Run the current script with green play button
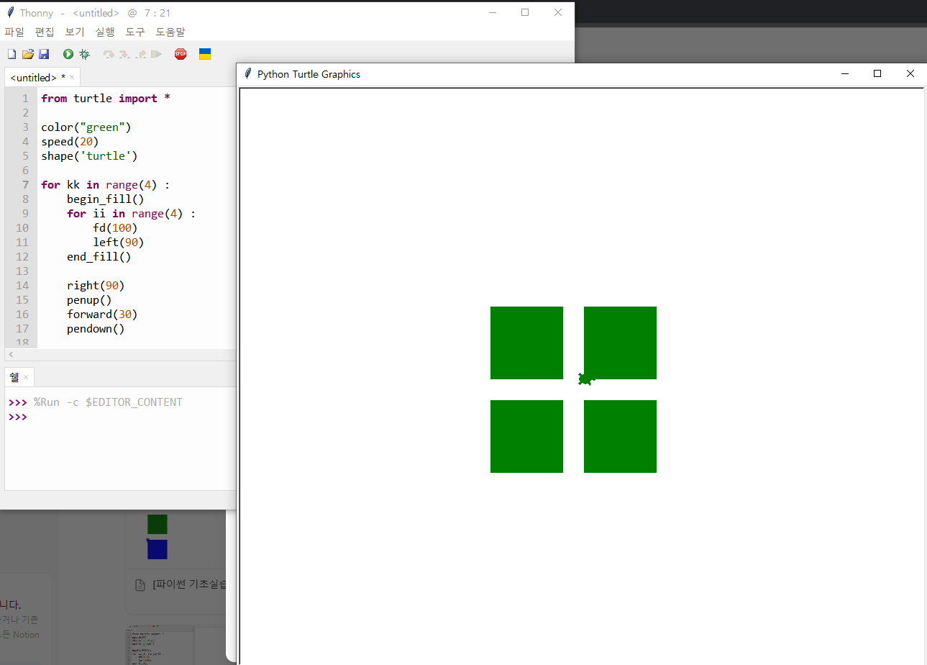 pyautogui.click(x=68, y=54)
